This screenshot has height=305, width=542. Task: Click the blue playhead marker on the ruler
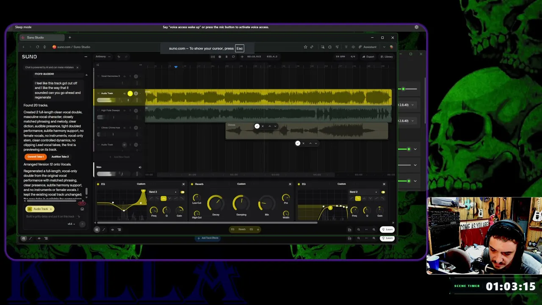(x=176, y=67)
